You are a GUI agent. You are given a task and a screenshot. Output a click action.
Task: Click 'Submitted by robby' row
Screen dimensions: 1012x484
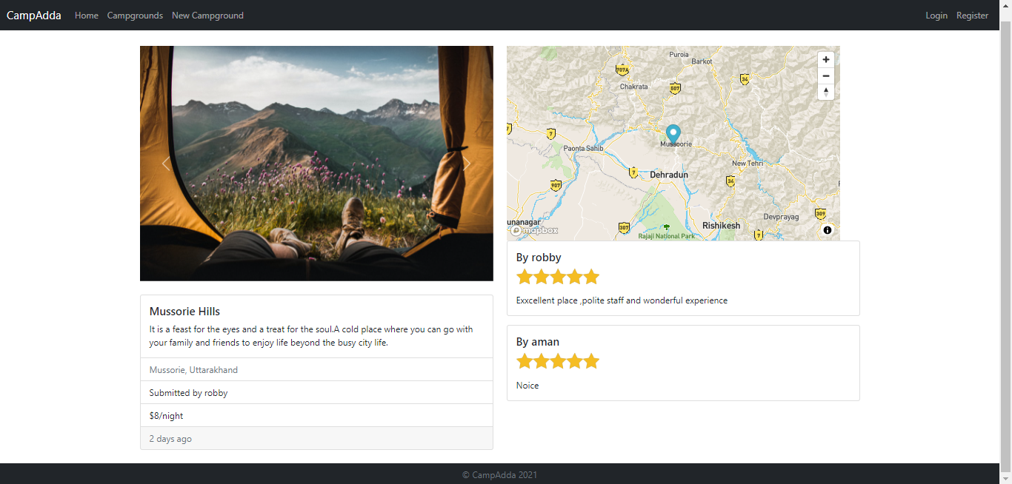tap(316, 393)
